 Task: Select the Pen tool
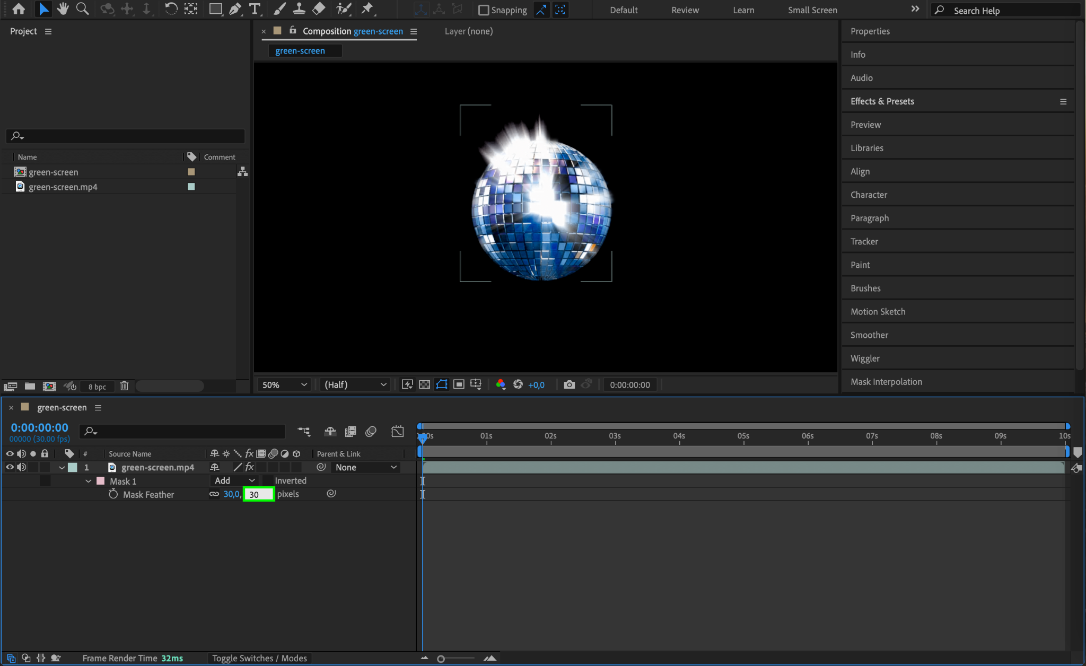(235, 9)
